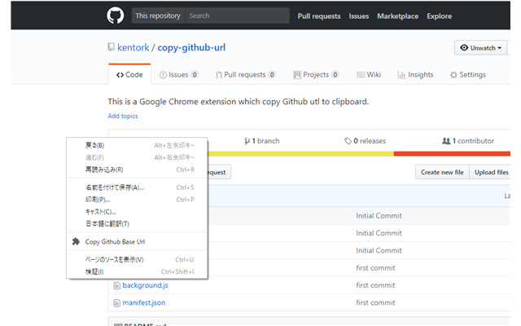Click the Projects board icon
The width and height of the screenshot is (521, 326).
(296, 75)
